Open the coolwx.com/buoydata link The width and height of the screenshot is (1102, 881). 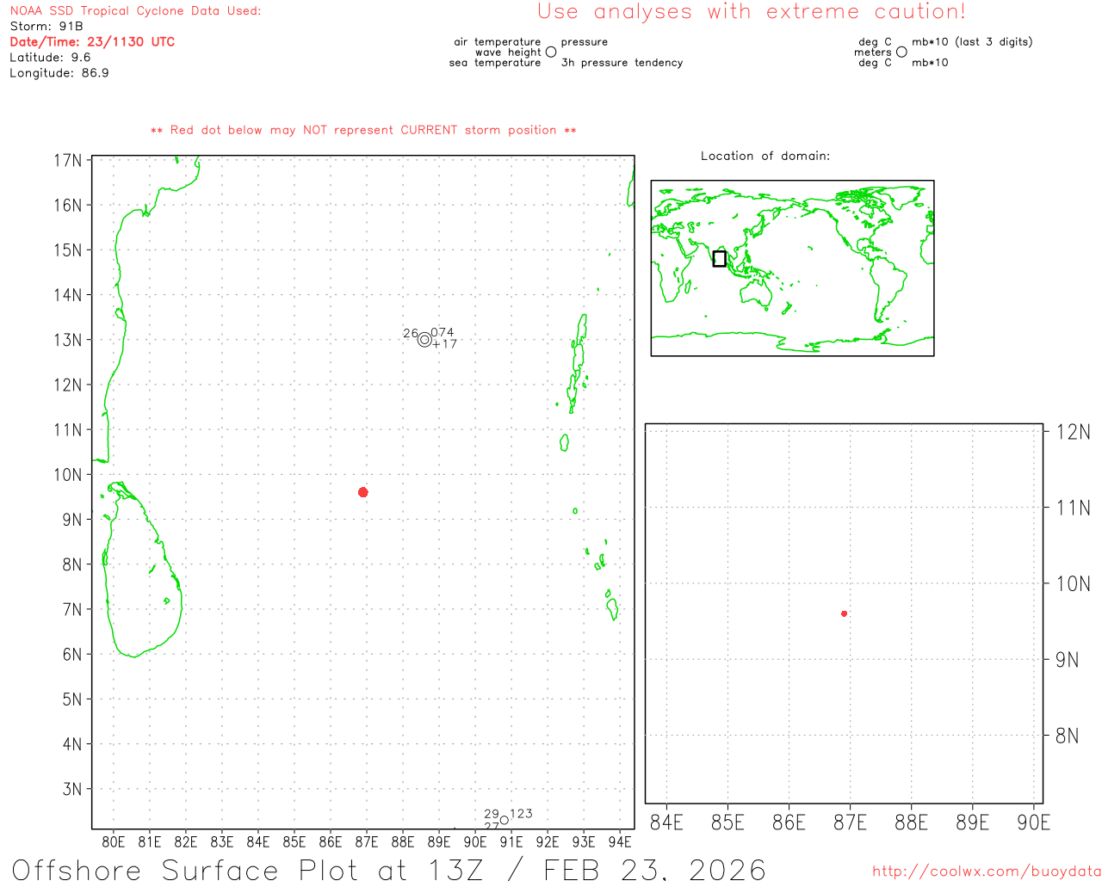tap(986, 872)
